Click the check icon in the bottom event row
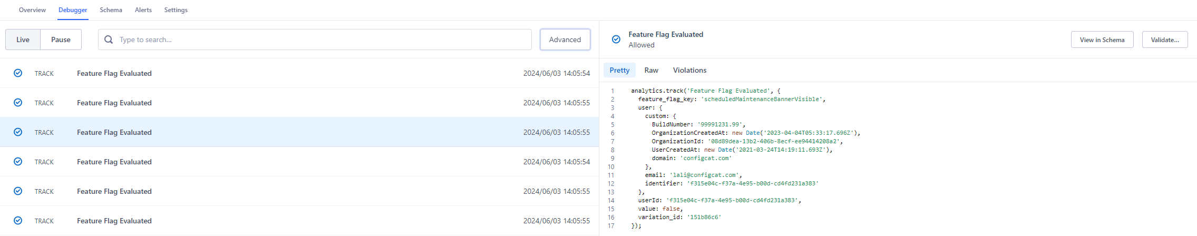1197x236 pixels. pyautogui.click(x=18, y=221)
